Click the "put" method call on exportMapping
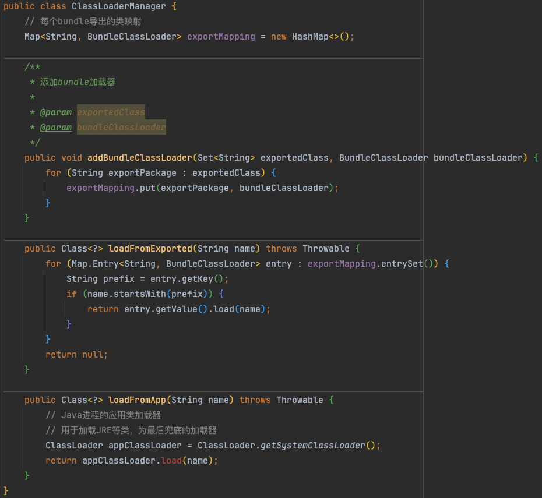 147,188
